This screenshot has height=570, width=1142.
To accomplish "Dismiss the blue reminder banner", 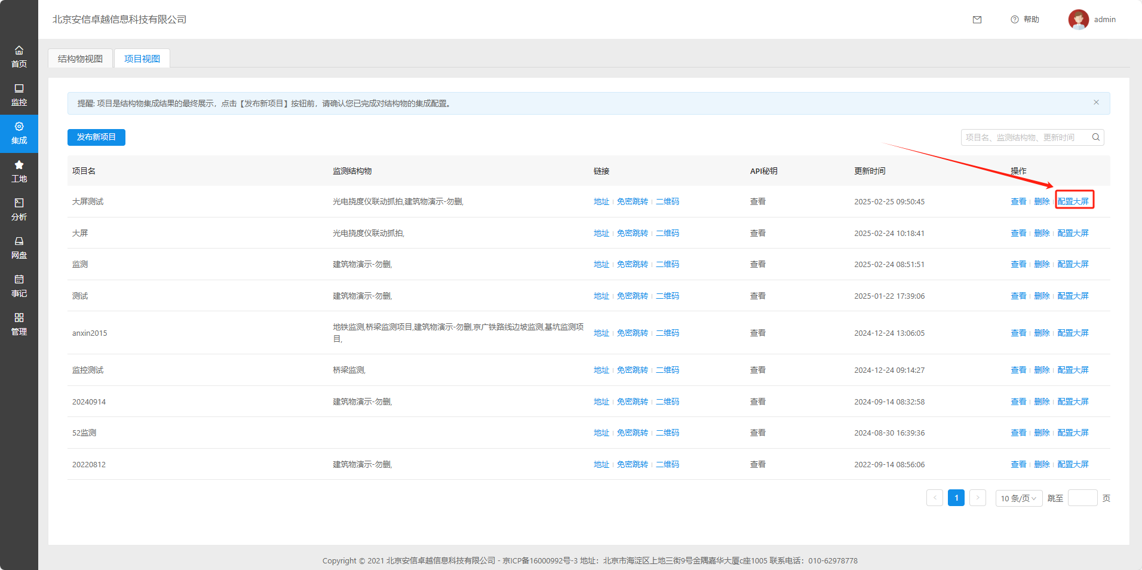I will (x=1096, y=103).
